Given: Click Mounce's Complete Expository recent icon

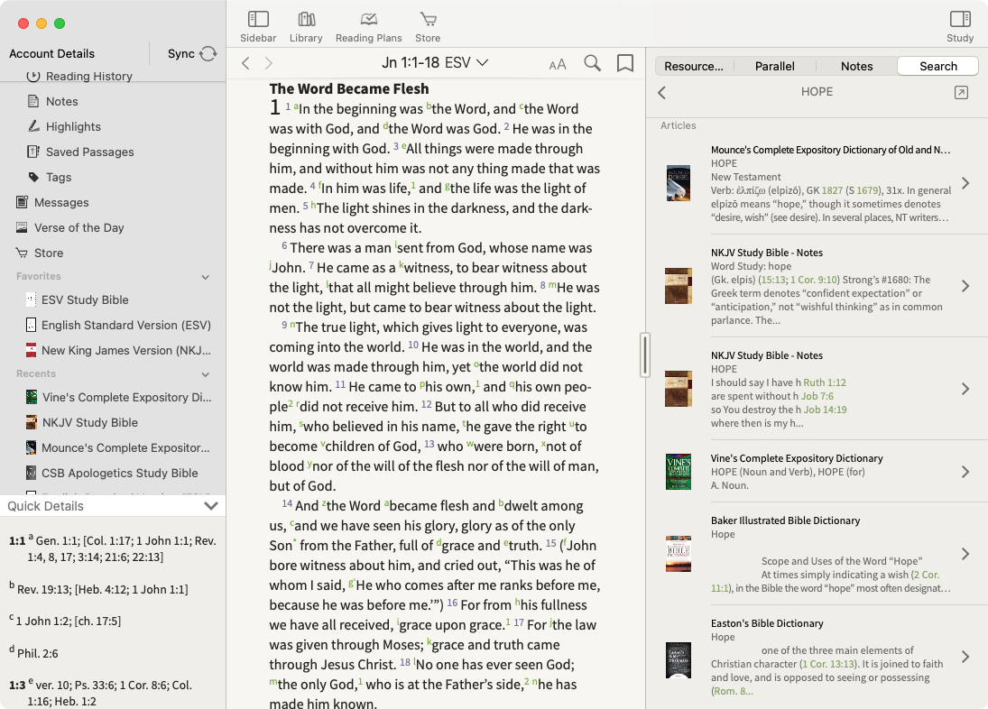Looking at the screenshot, I should tap(31, 447).
